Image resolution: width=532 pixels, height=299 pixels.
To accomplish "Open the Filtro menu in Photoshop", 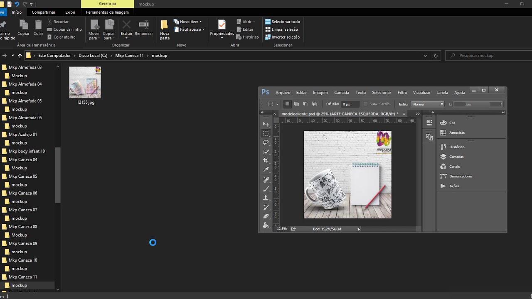I will point(402,93).
